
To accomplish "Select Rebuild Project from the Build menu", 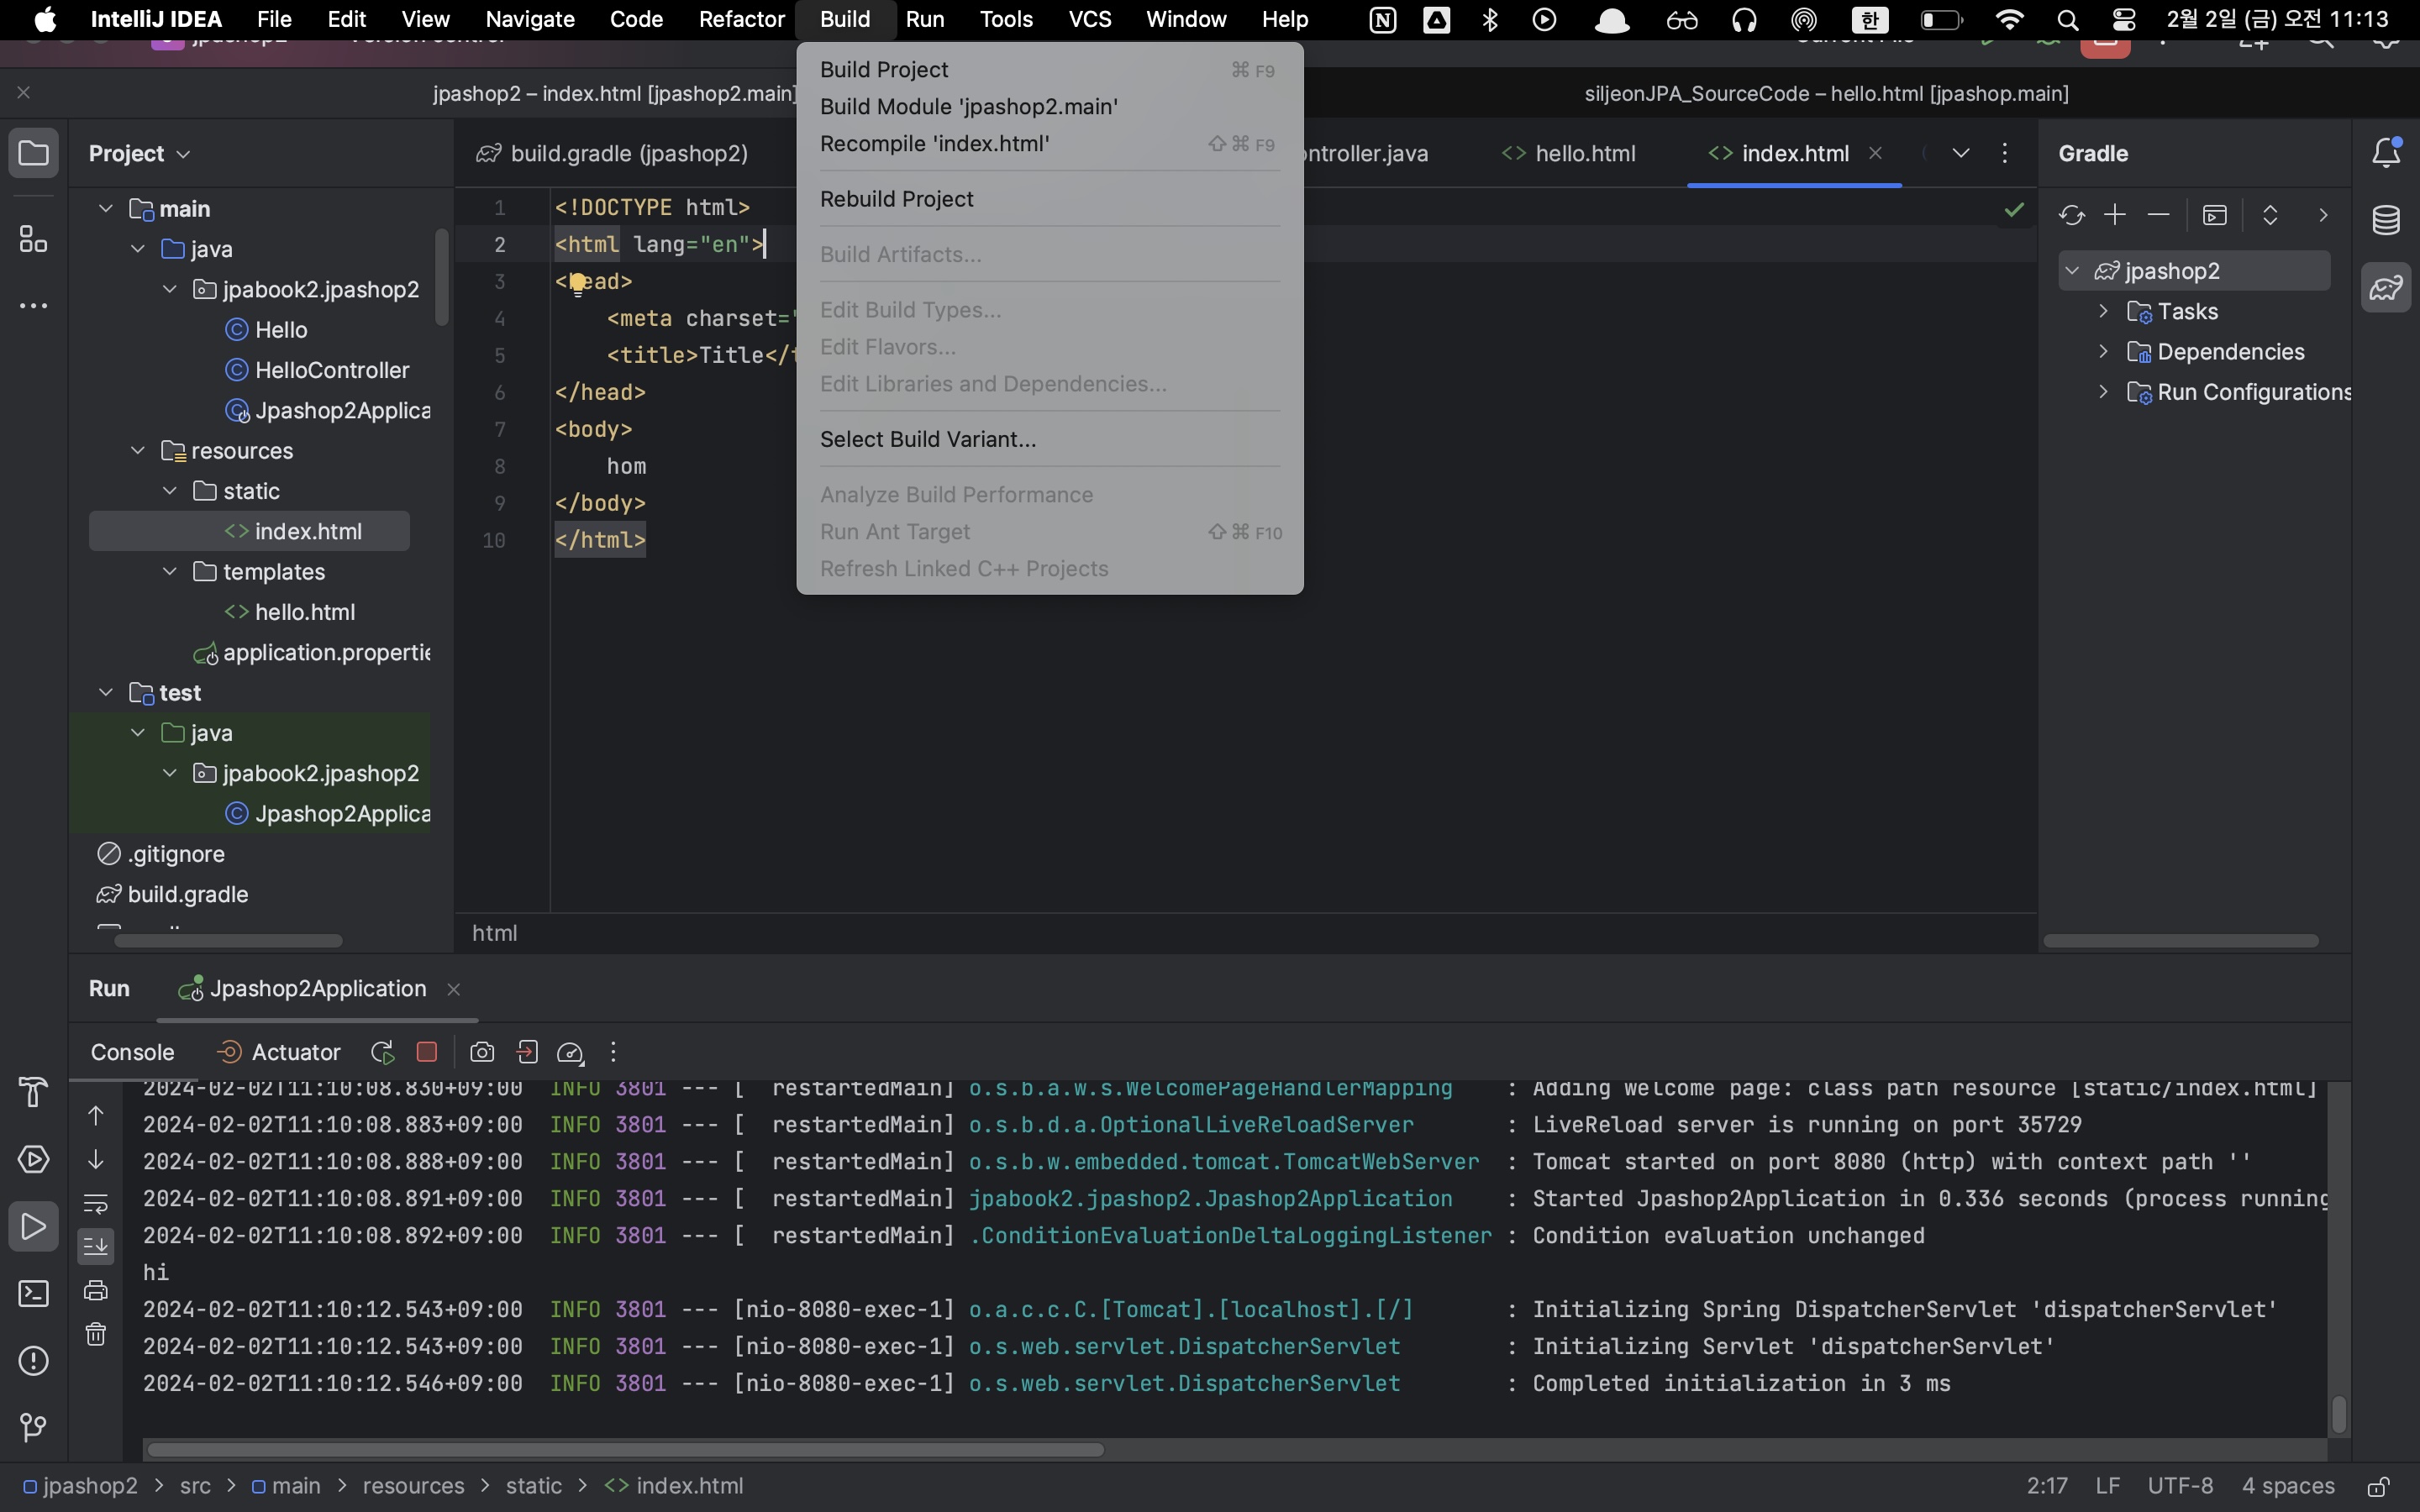I will point(898,198).
